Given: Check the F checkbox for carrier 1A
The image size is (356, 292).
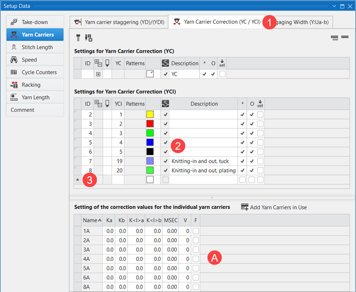Looking at the screenshot, I should point(196,230).
